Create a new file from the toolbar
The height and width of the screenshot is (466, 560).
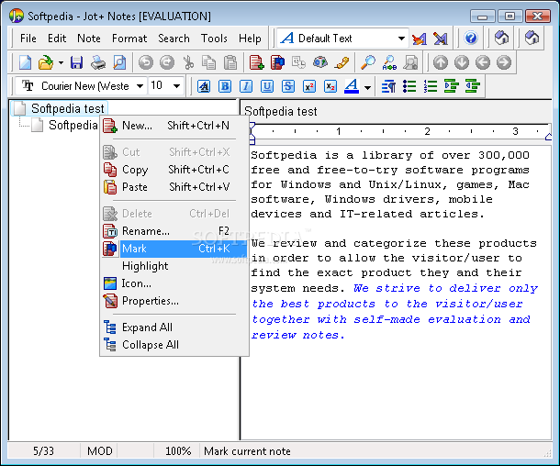(25, 62)
